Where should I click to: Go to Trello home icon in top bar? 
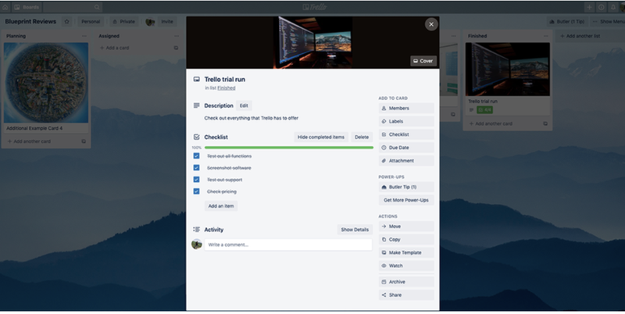(x=5, y=7)
